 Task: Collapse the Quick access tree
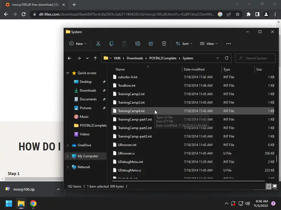coord(68,73)
